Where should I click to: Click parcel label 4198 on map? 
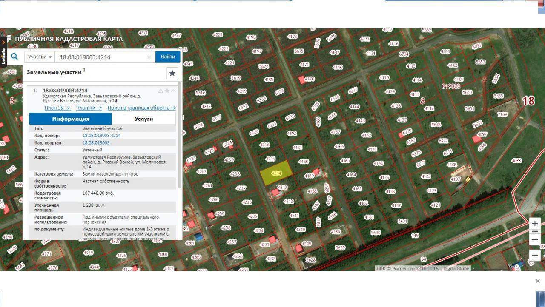(x=251, y=37)
